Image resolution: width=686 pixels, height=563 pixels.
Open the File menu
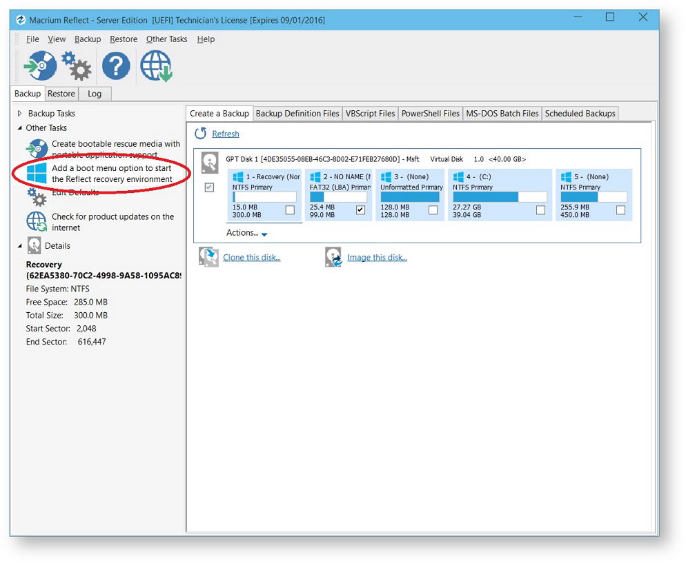[x=32, y=39]
